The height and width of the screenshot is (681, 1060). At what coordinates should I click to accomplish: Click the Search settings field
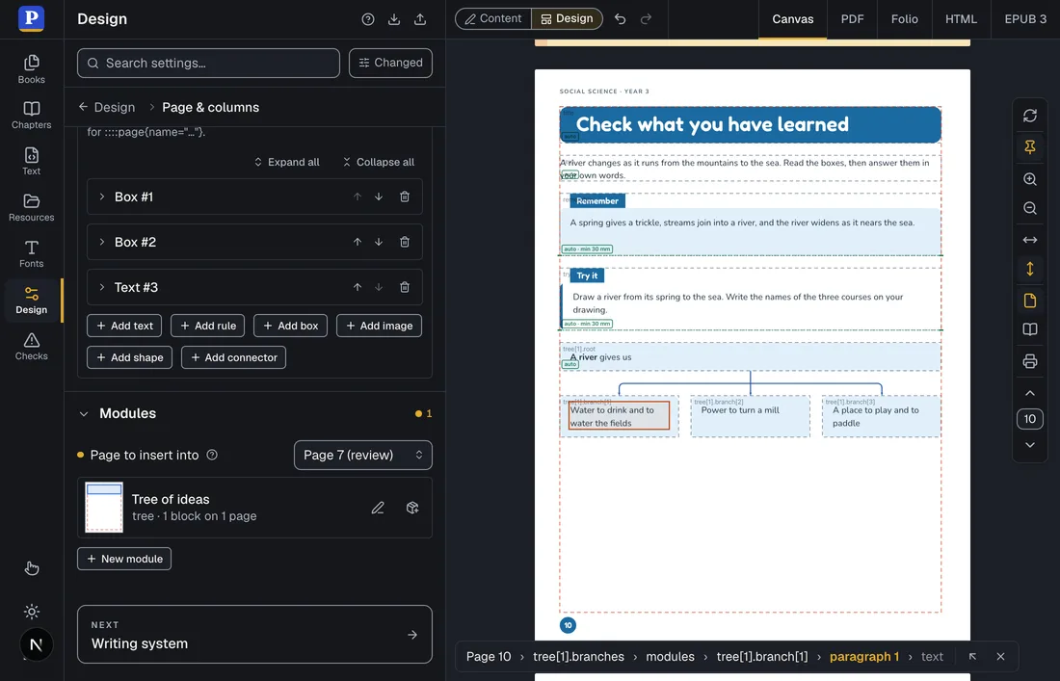click(208, 63)
